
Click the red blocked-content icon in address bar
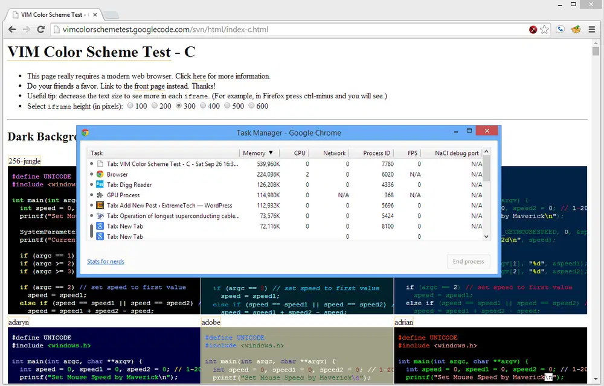[x=533, y=30]
